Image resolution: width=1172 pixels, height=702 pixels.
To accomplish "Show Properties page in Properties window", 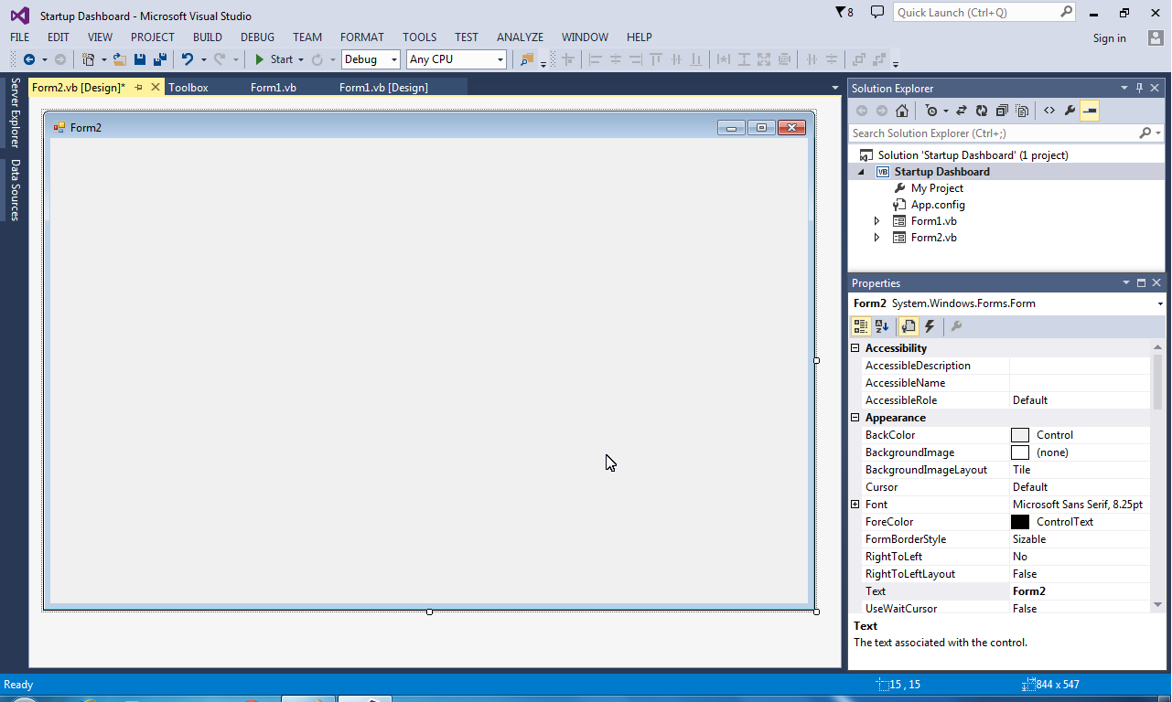I will tap(909, 326).
